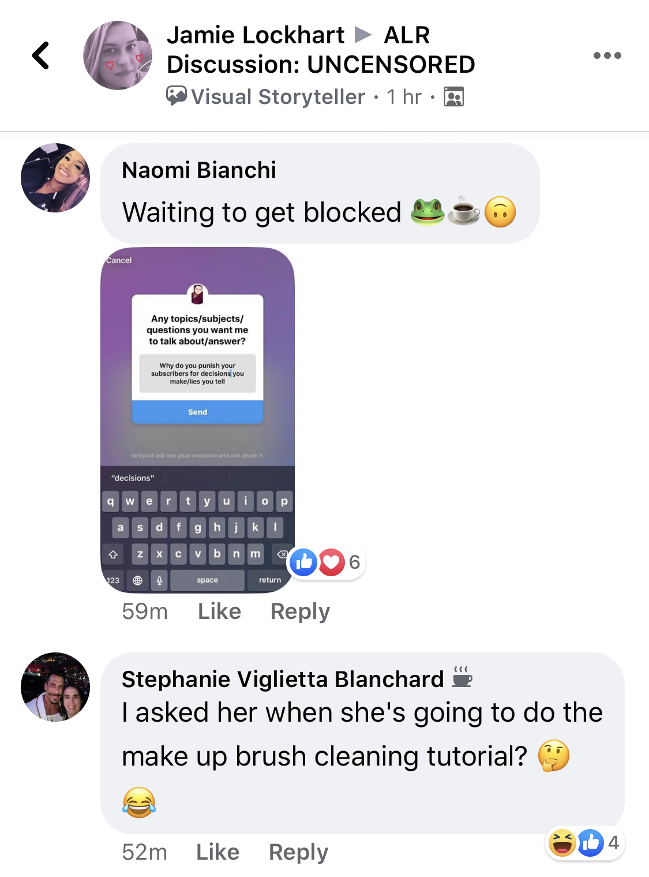Open Naomi Bianchi's avatar
Viewport: 649px width, 877px height.
[x=55, y=178]
